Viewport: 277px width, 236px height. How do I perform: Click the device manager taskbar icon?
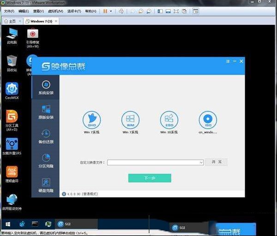pyautogui.click(x=48, y=224)
